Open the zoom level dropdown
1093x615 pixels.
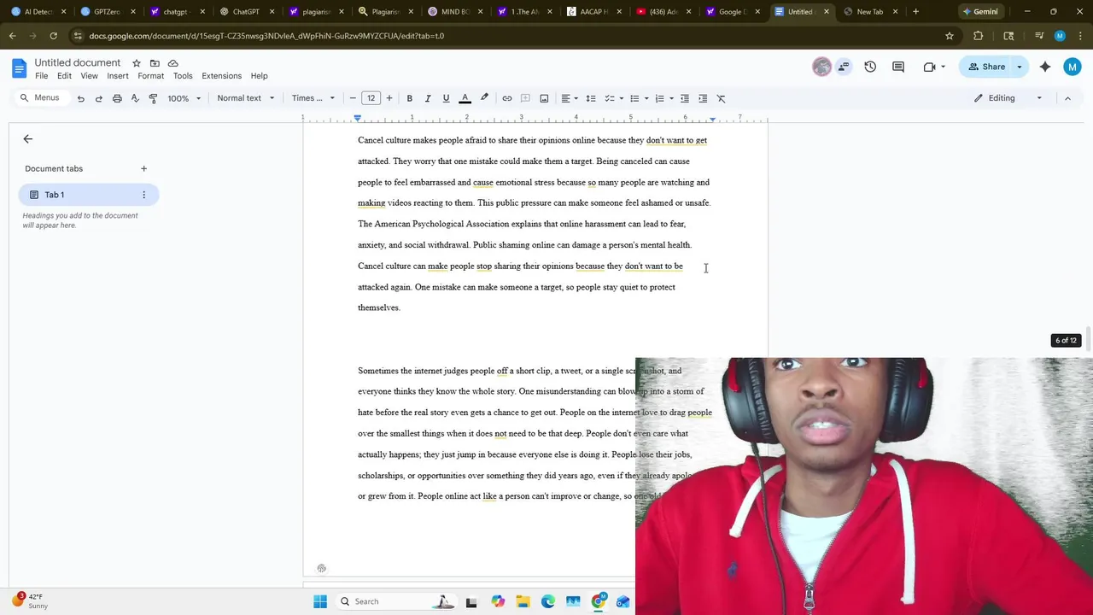[184, 98]
